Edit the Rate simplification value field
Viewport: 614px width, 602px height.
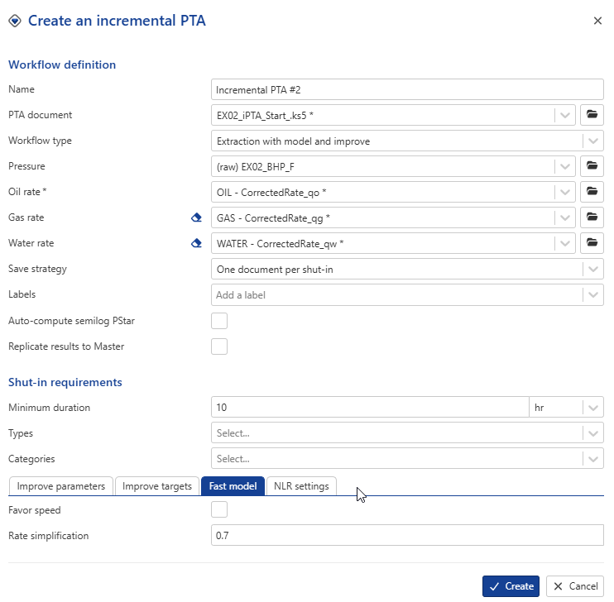click(x=407, y=536)
